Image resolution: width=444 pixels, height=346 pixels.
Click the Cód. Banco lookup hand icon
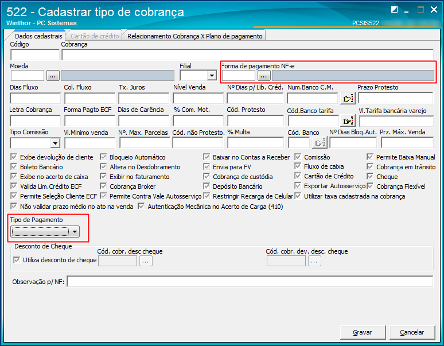click(320, 143)
